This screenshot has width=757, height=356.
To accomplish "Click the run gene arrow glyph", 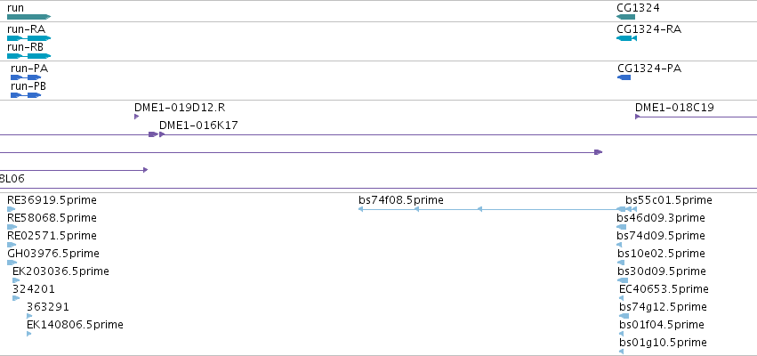I will pos(28,17).
